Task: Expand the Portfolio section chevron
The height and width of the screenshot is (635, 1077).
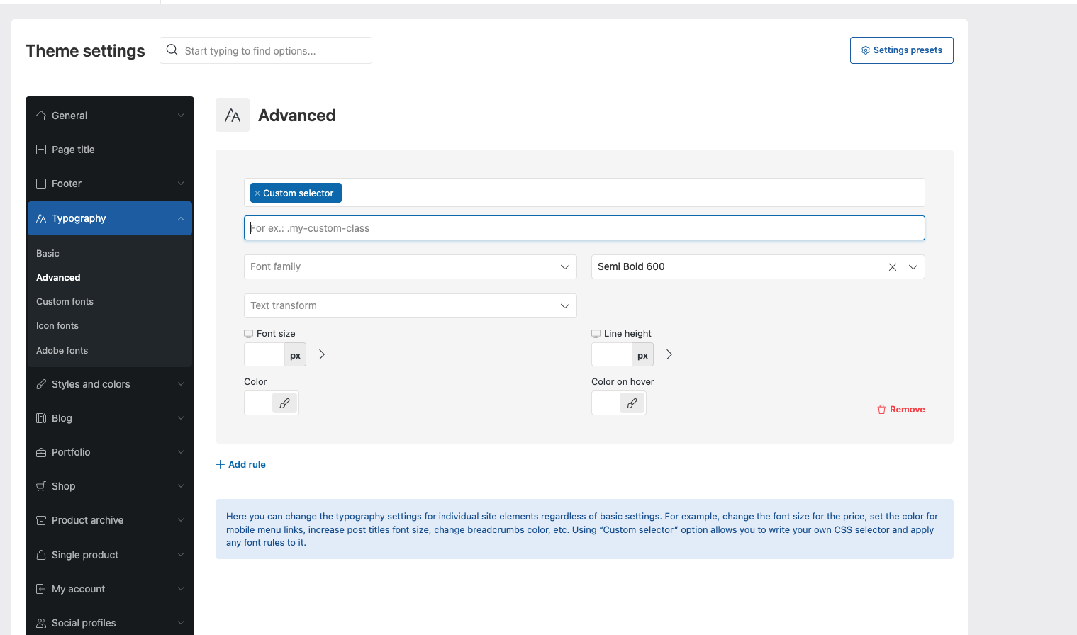Action: point(181,452)
